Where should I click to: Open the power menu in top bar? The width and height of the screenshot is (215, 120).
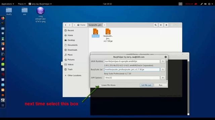point(209,4)
